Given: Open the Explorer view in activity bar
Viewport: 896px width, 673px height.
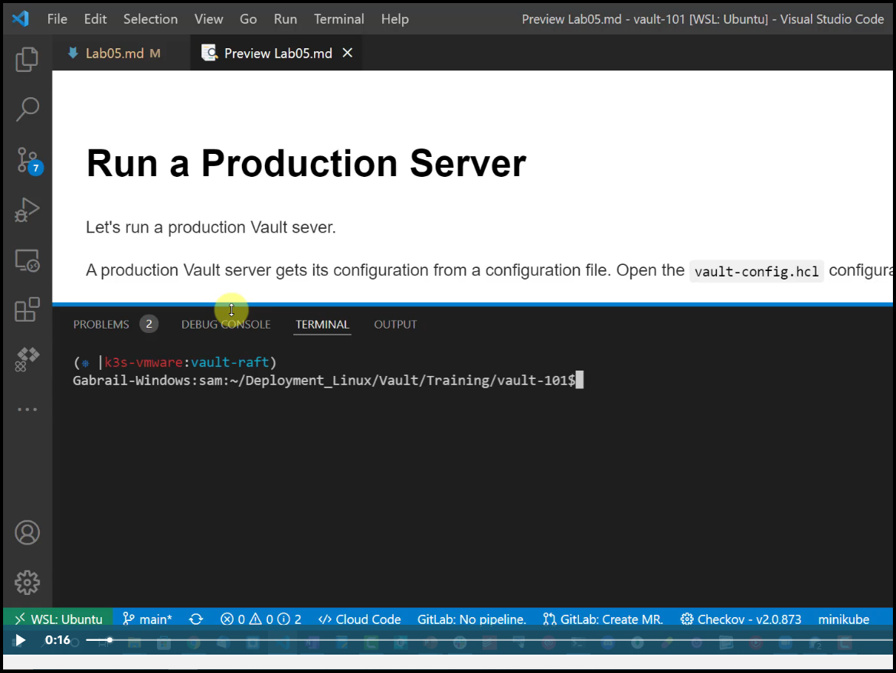Looking at the screenshot, I should click(27, 59).
